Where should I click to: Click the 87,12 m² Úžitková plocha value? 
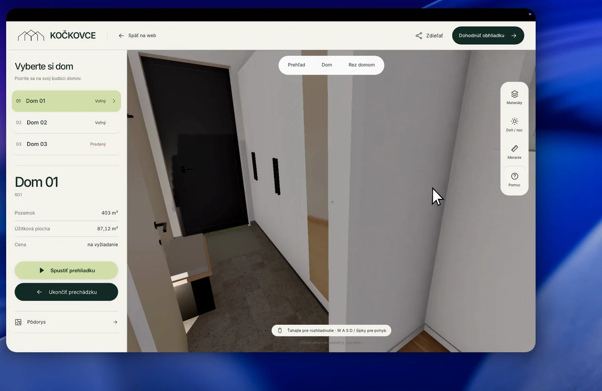(108, 229)
